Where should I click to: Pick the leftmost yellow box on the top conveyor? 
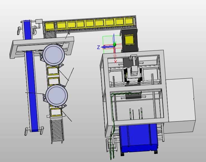point(50,26)
